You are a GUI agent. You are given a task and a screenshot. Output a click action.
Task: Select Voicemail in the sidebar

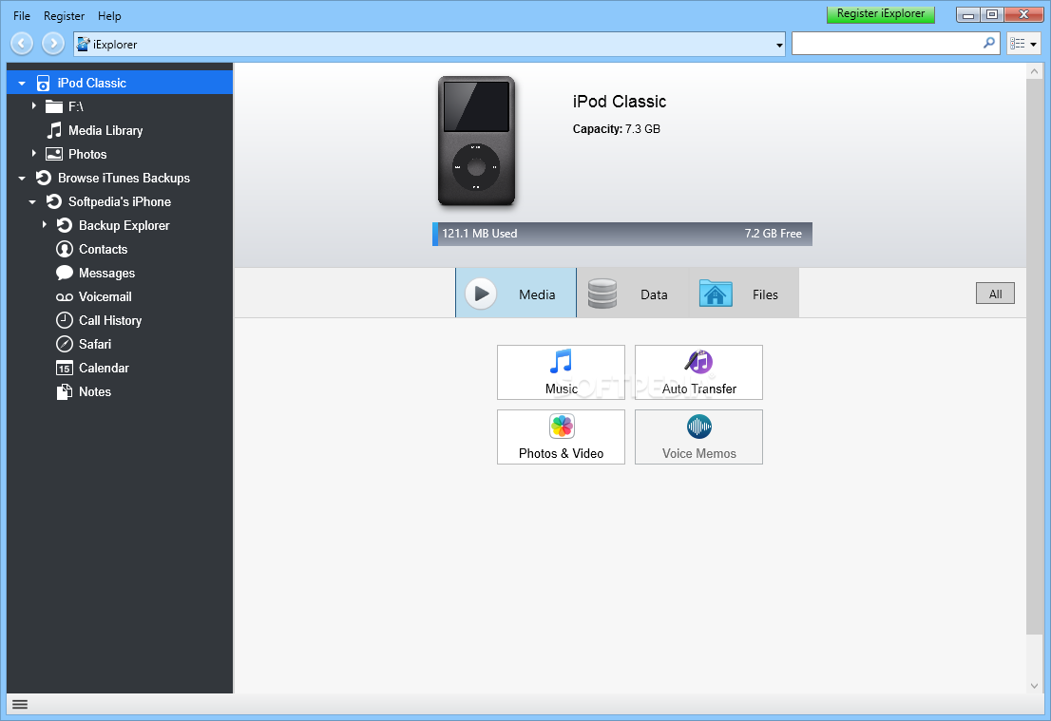point(120,296)
